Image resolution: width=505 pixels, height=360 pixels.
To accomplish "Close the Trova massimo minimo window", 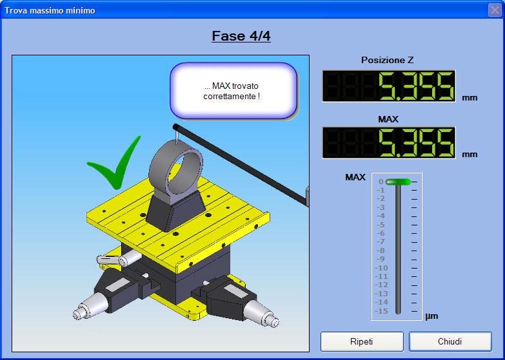I will click(495, 10).
